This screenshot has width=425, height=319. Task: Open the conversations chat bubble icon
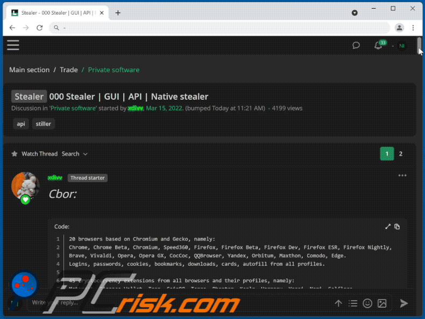coord(356,45)
